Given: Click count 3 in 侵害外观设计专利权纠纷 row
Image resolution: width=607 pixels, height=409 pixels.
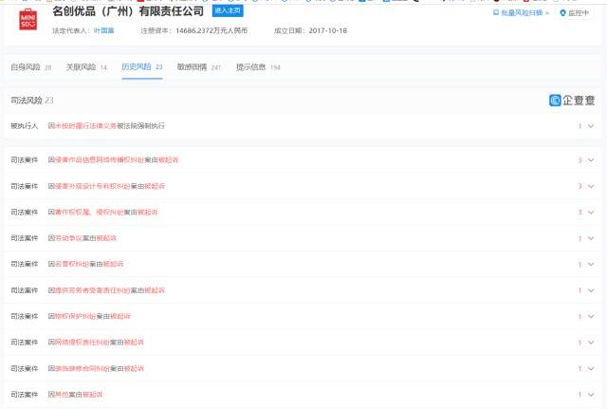Looking at the screenshot, I should coord(579,186).
